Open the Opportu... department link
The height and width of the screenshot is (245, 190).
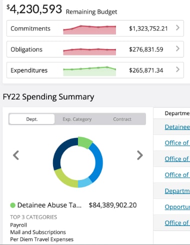tap(177, 207)
